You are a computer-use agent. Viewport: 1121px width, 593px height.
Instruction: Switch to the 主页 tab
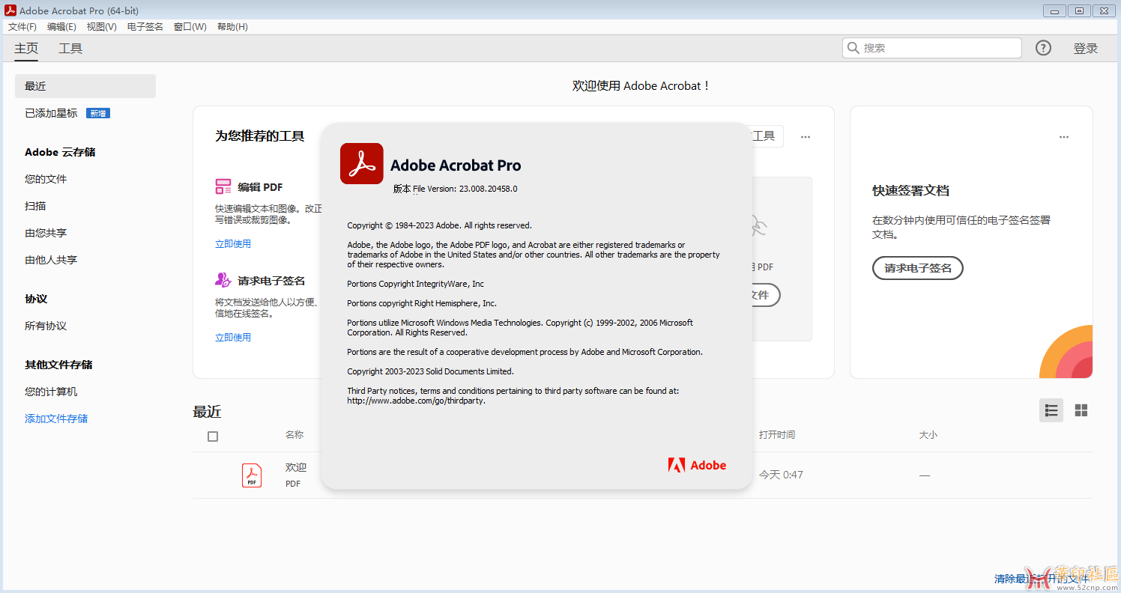click(x=26, y=49)
